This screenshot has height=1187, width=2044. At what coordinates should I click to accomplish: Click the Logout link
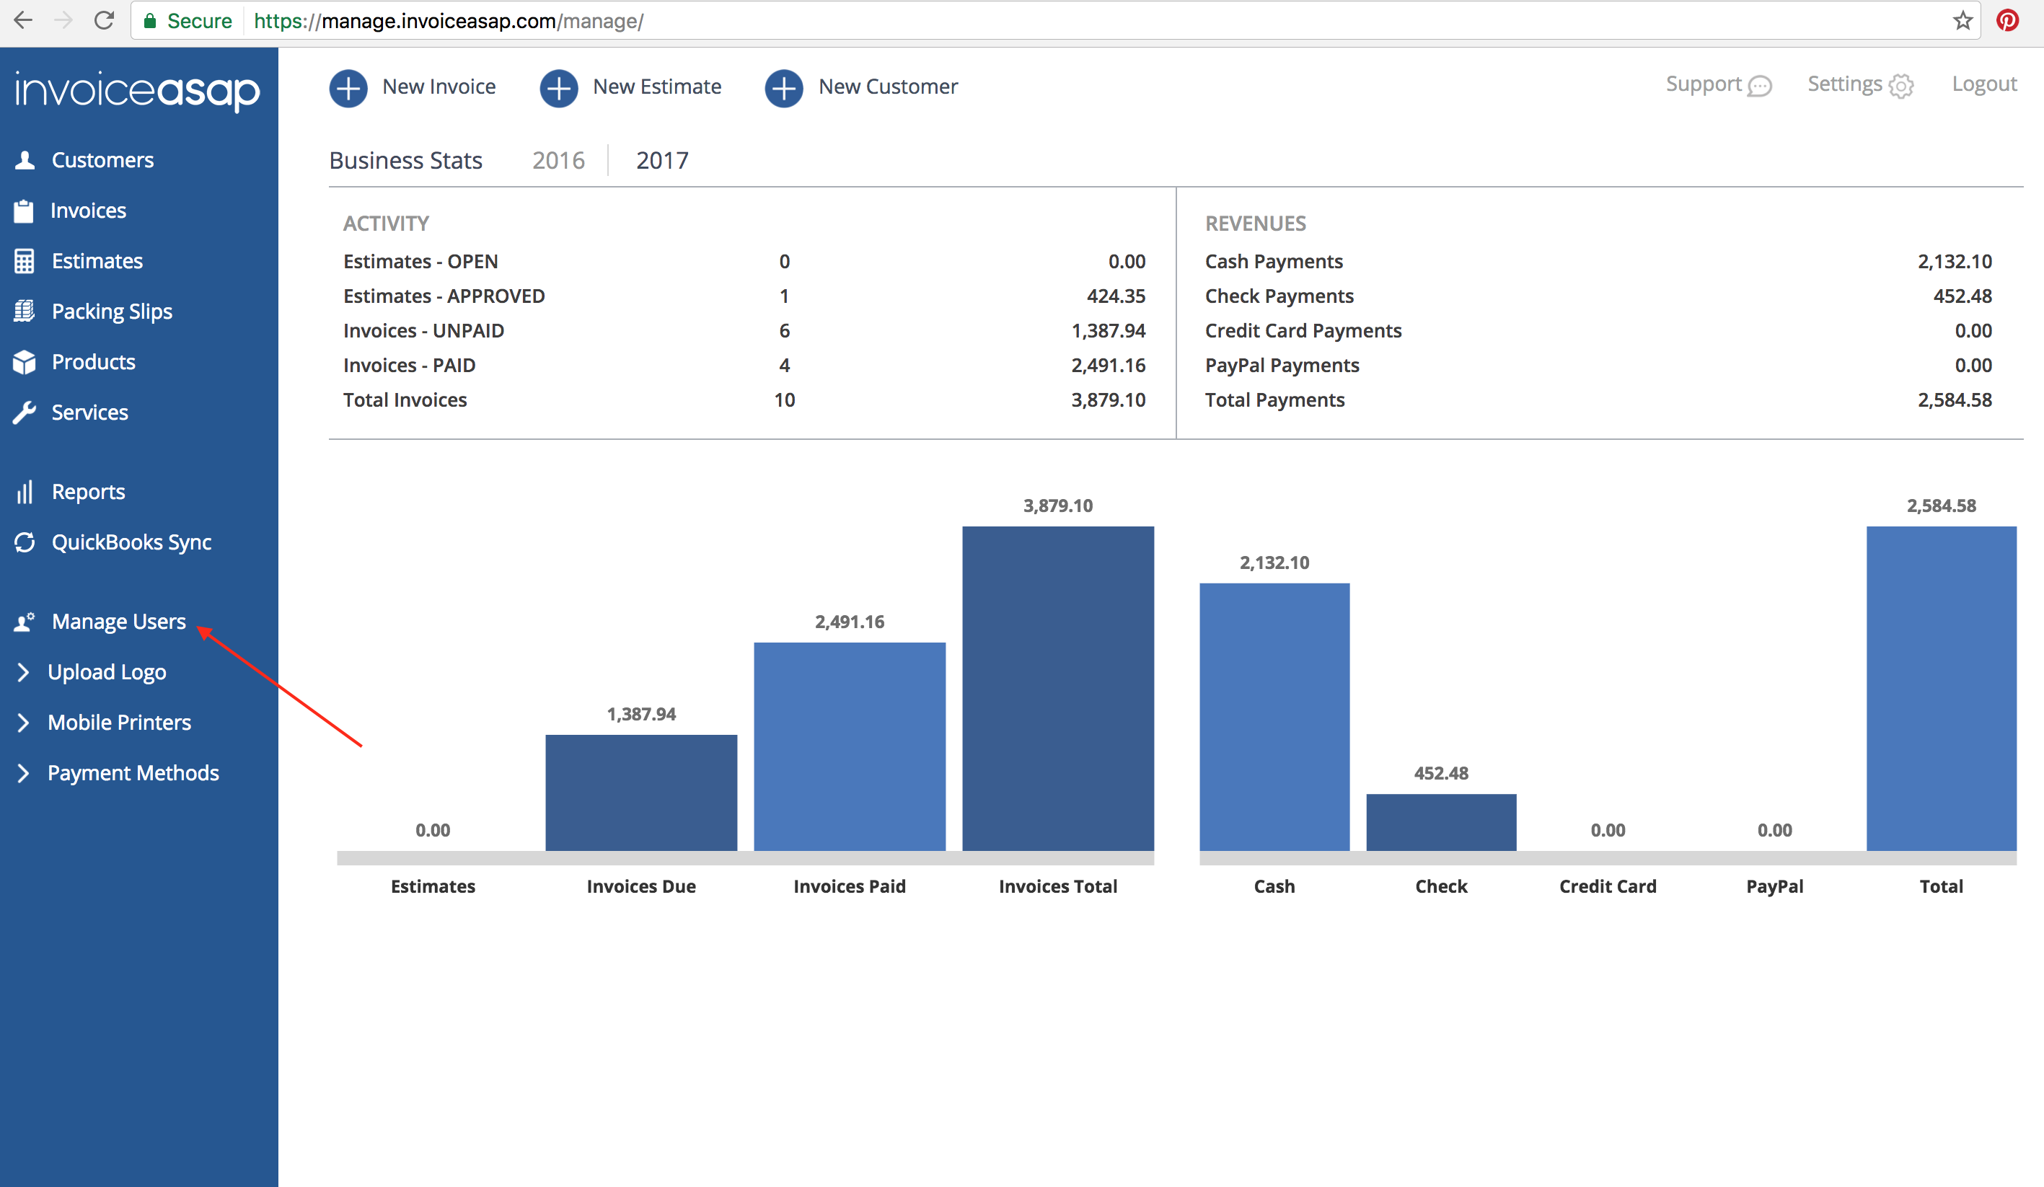[1983, 84]
